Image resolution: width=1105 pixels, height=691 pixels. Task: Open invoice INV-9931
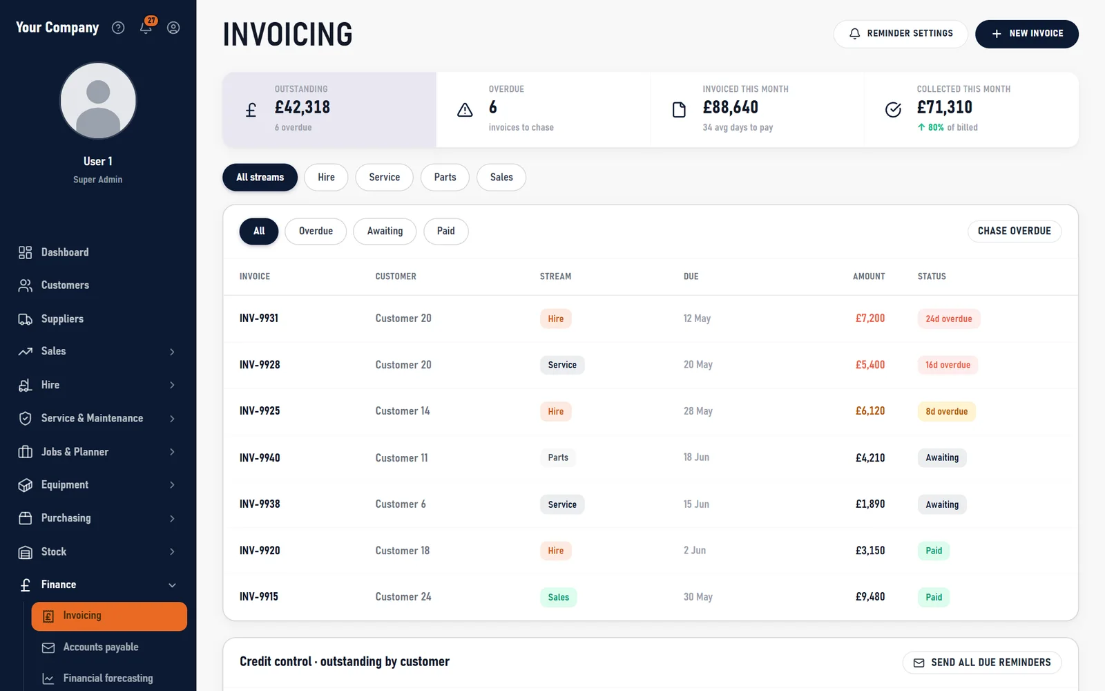[x=650, y=319]
